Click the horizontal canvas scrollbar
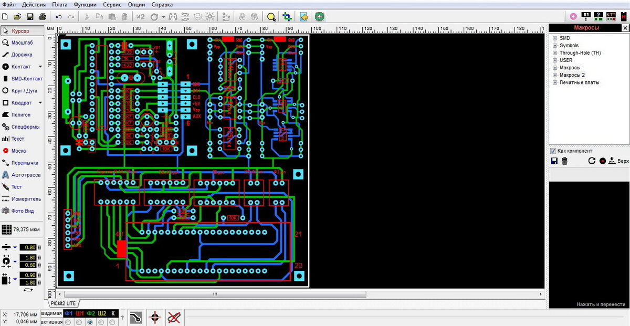Screen dimensions: 630x326 point(301,295)
